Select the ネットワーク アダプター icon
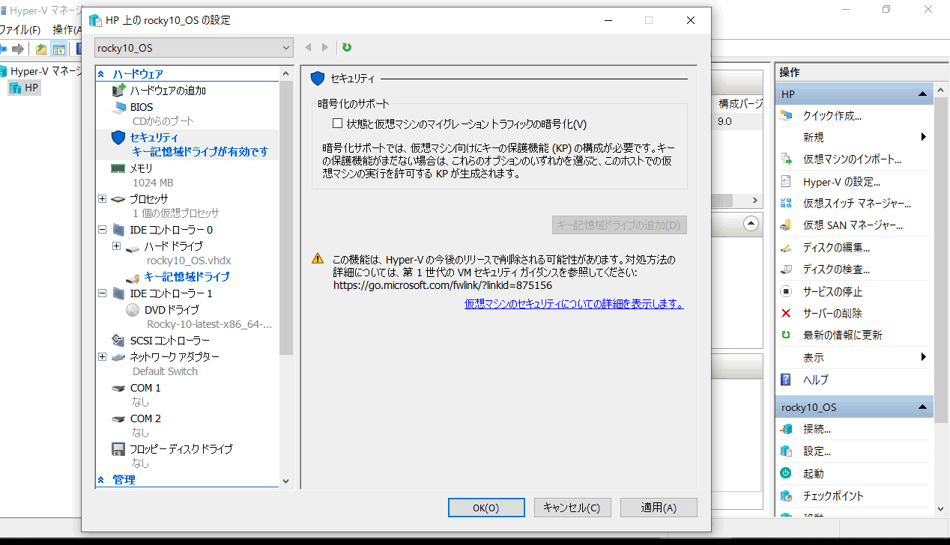Viewport: 950px width, 545px height. [118, 357]
